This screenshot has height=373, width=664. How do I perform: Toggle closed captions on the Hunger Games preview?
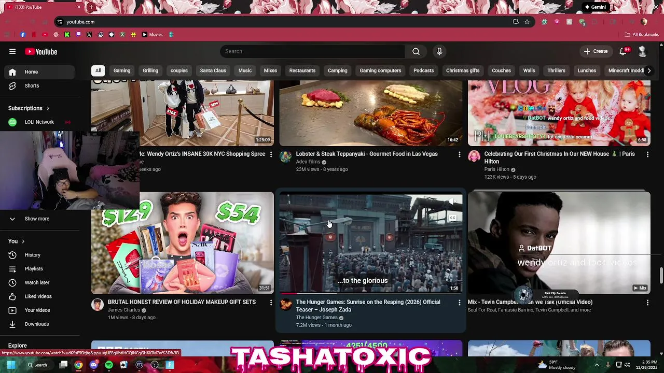[452, 218]
